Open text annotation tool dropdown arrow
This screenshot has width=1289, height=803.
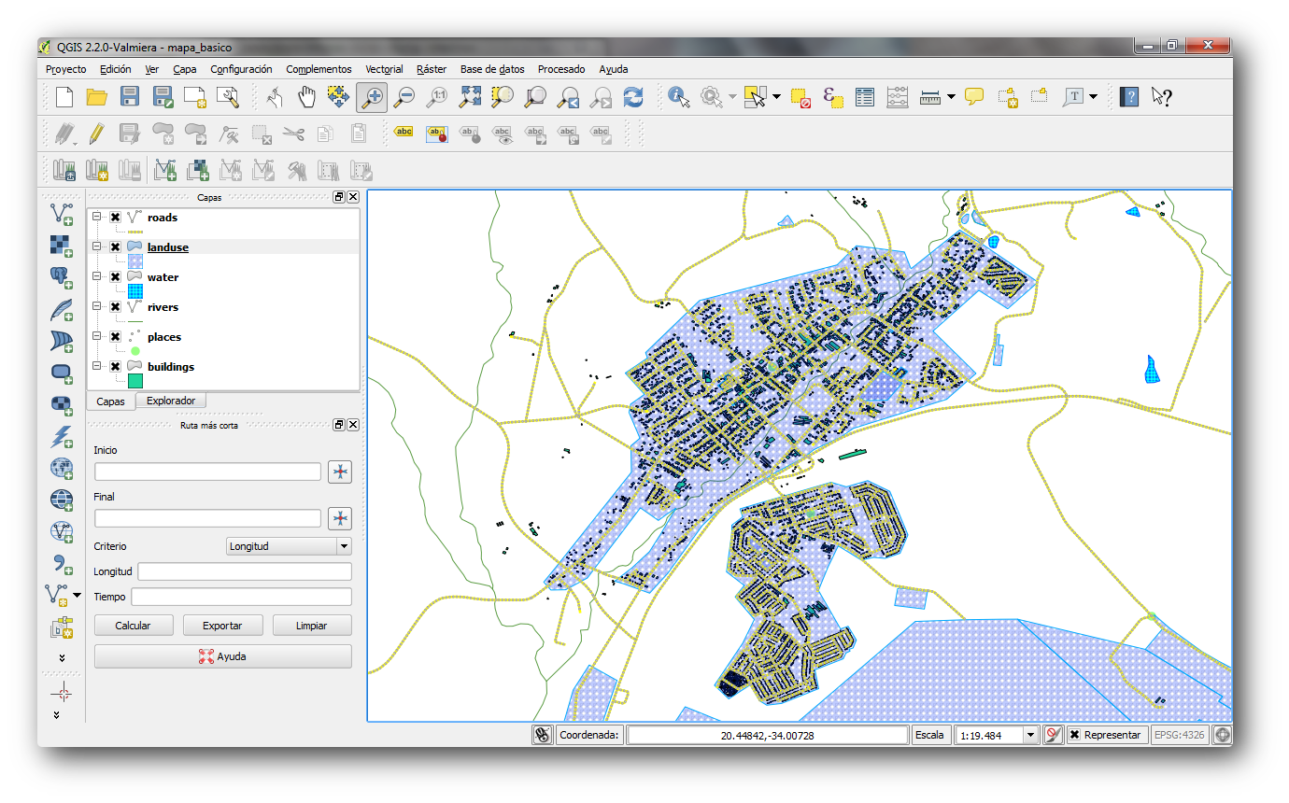(x=1093, y=96)
